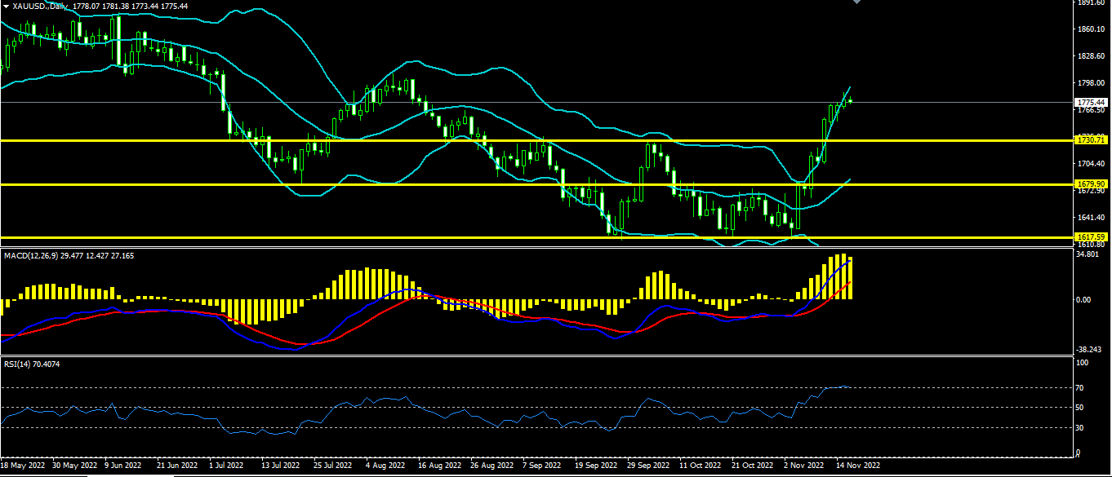Click the current price tag 1775.44
The height and width of the screenshot is (477, 1112).
point(1091,102)
